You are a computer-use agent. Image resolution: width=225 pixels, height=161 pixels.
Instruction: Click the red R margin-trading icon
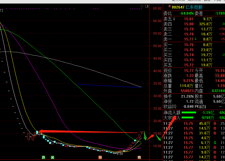pyautogui.click(x=170, y=6)
